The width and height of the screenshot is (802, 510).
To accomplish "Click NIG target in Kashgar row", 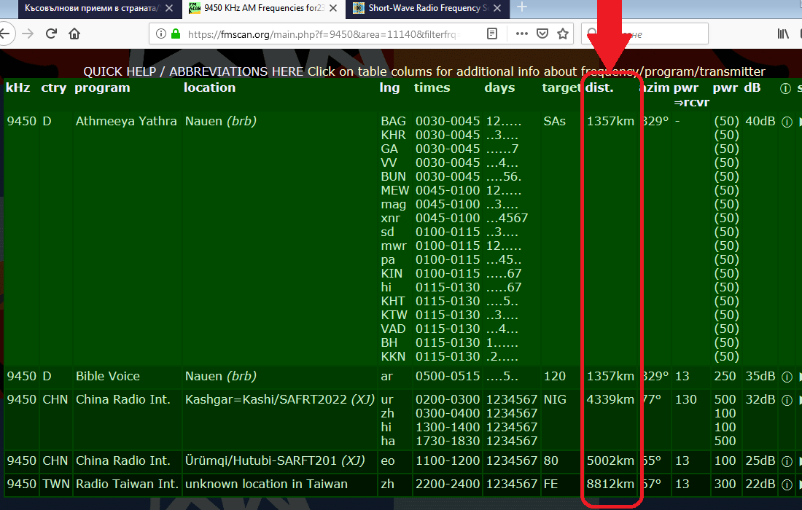I will click(x=555, y=399).
